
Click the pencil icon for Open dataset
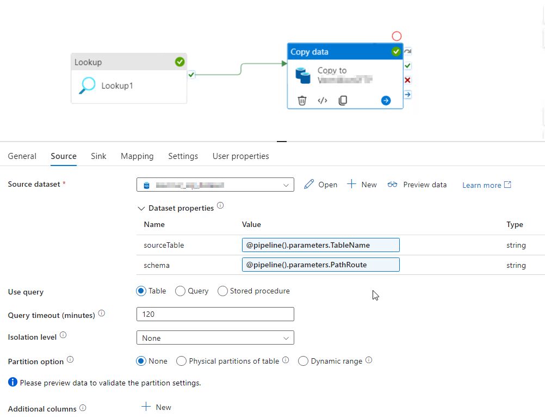click(x=308, y=185)
